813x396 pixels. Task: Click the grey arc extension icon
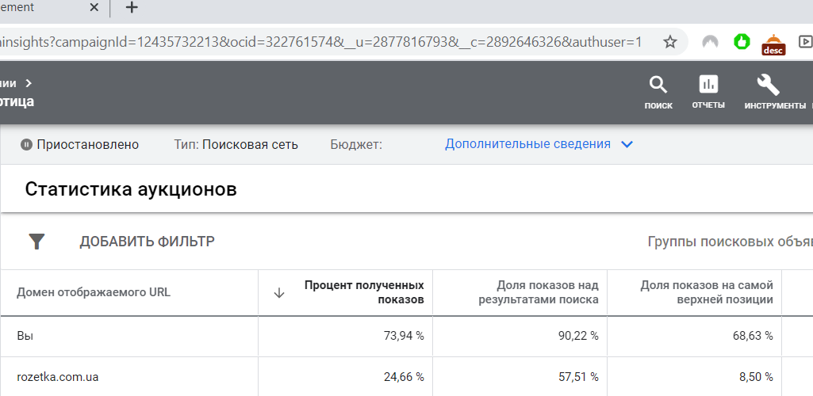(710, 41)
